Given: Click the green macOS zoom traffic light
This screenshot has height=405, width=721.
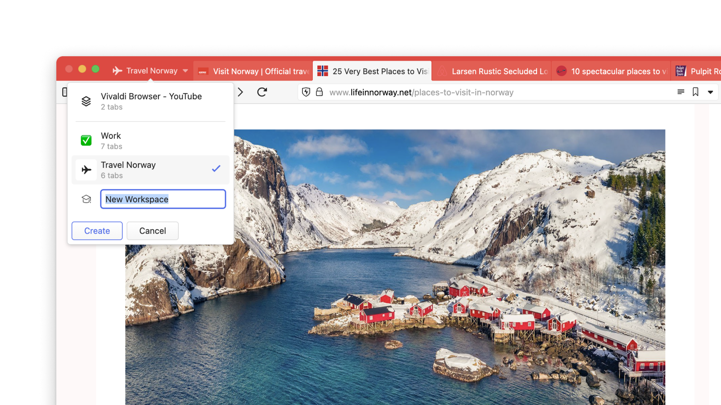Looking at the screenshot, I should pyautogui.click(x=95, y=69).
